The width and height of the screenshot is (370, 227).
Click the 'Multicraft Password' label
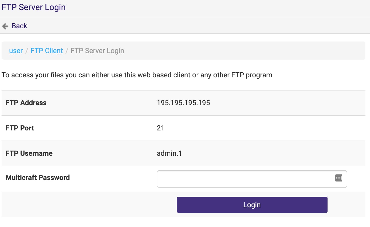click(x=38, y=178)
